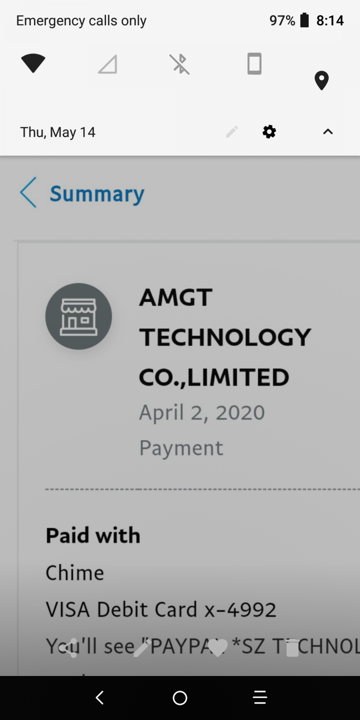The image size is (360, 720).
Task: Tap the Summary header link
Action: click(x=97, y=194)
